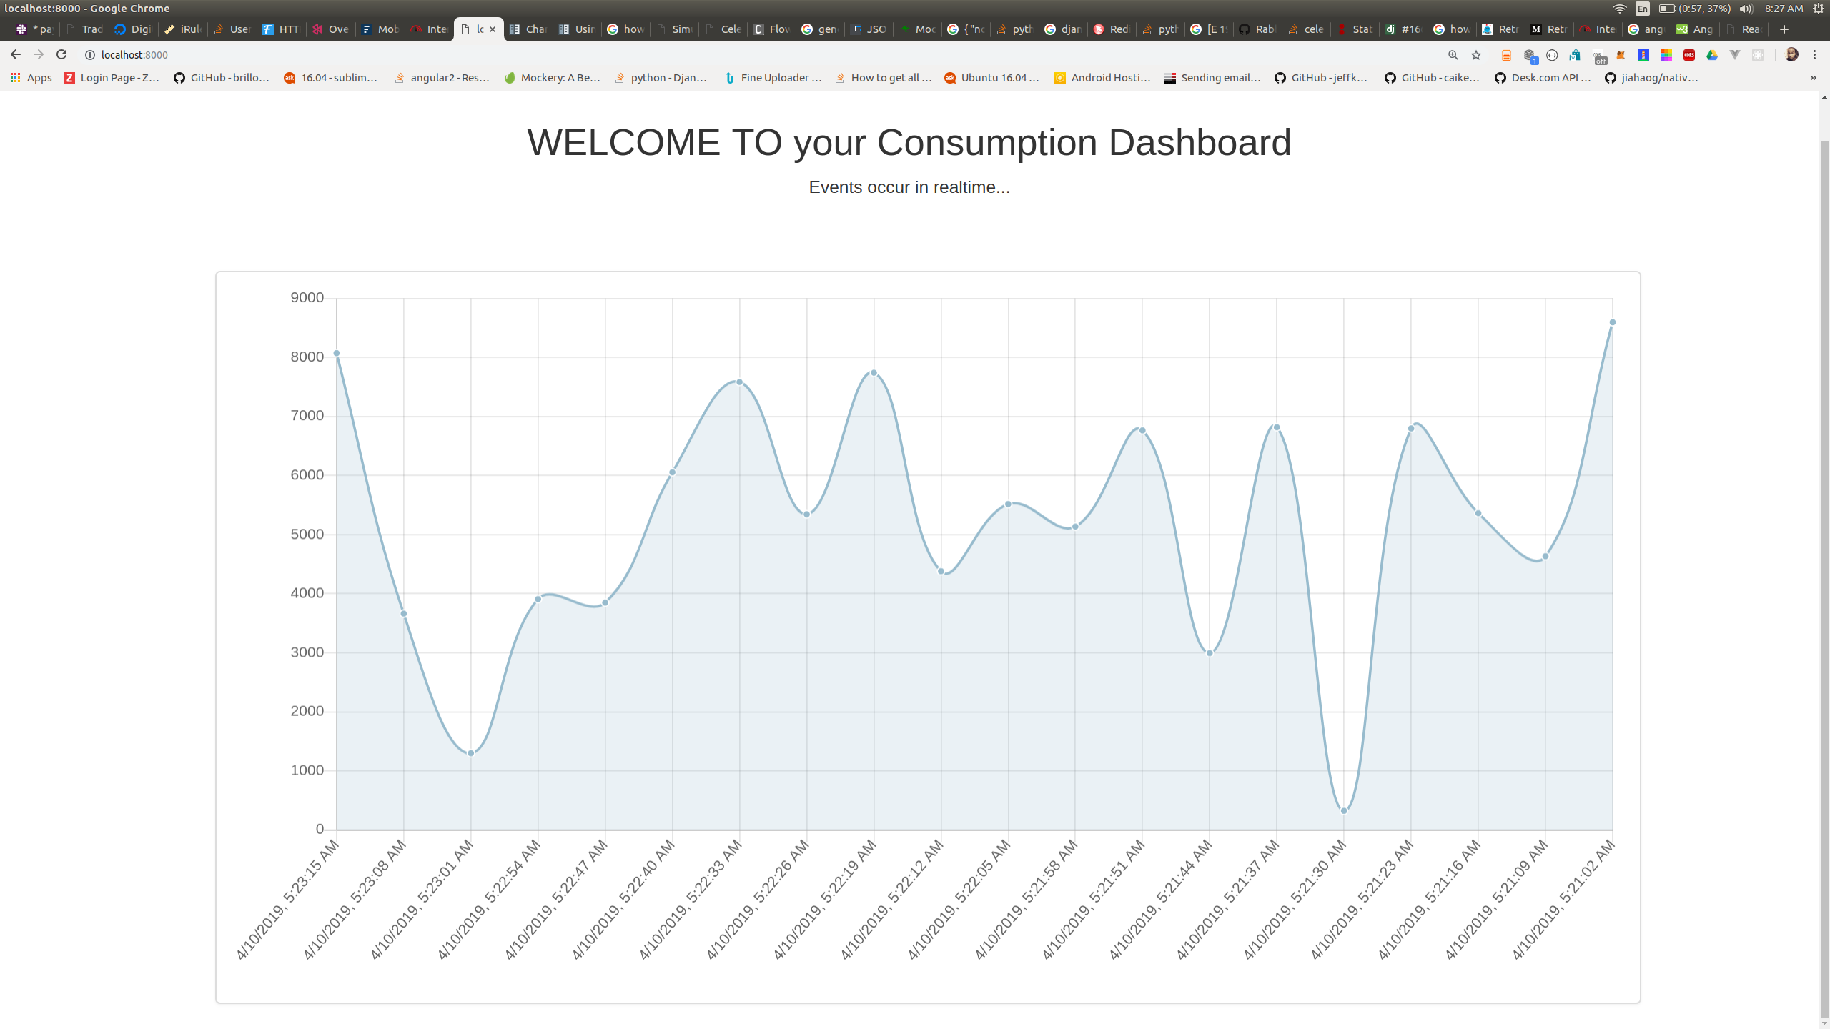
Task: Click the MetaMask fox extension icon
Action: click(1621, 55)
